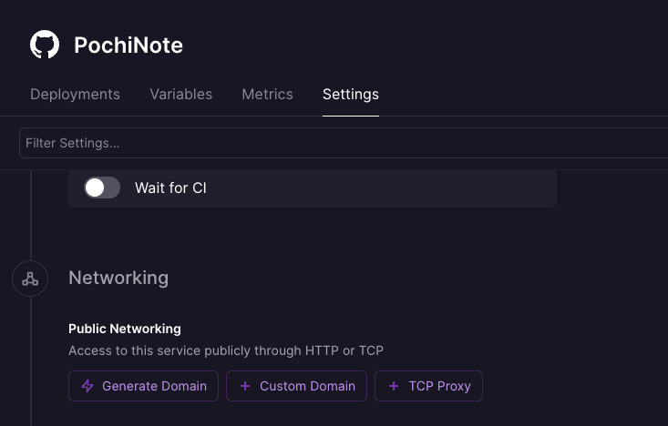Click the Networking section node icon
The width and height of the screenshot is (668, 426).
[30, 279]
